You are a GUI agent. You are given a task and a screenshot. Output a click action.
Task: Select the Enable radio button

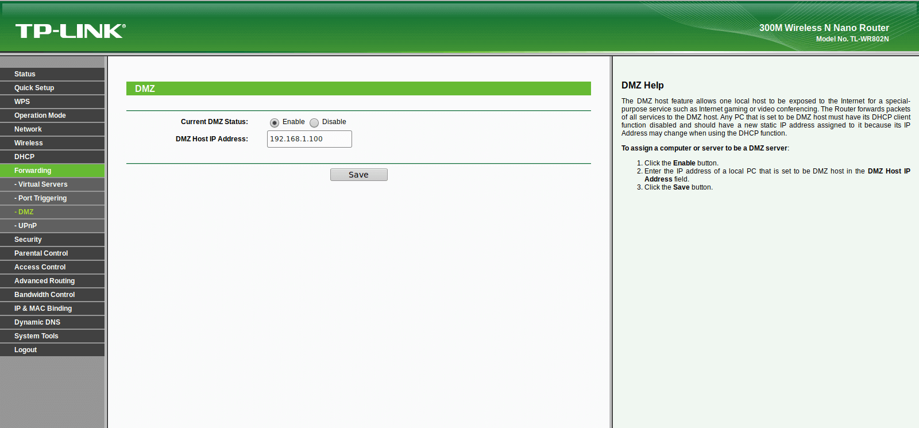[275, 122]
